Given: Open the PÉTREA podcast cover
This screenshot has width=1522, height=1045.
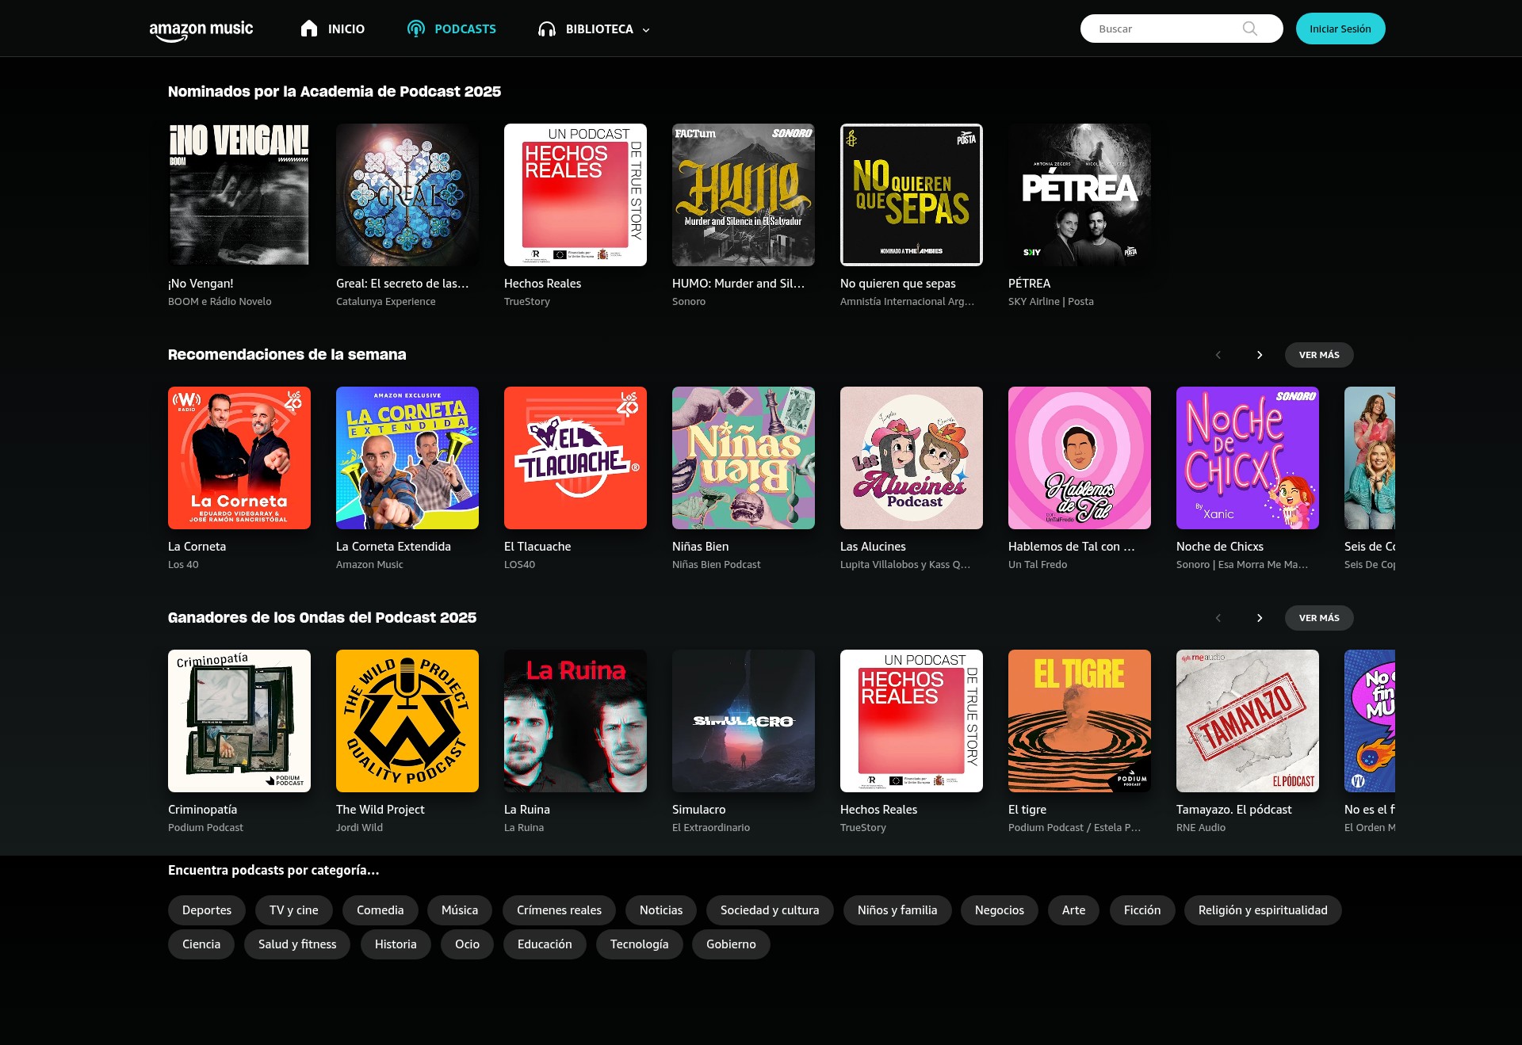Looking at the screenshot, I should click(1080, 195).
